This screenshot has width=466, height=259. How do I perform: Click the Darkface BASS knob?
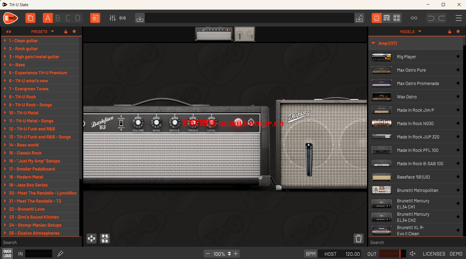[156, 122]
